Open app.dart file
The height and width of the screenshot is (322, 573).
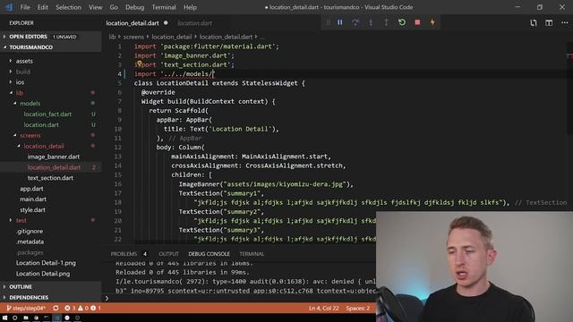click(x=31, y=189)
